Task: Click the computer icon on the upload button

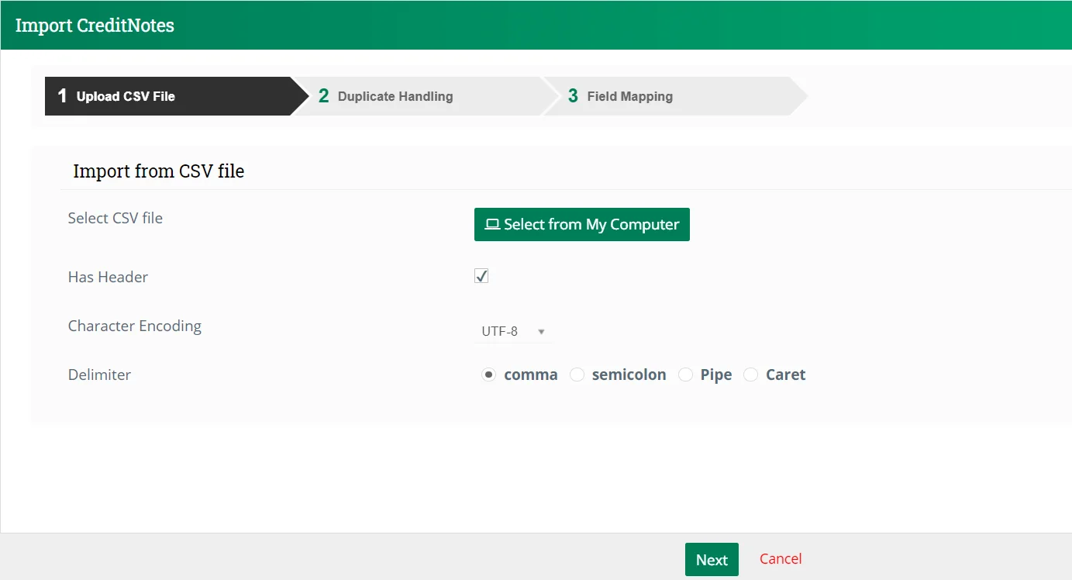Action: tap(492, 224)
